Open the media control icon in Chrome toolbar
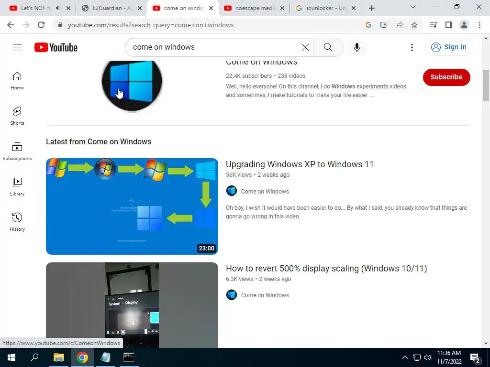The height and width of the screenshot is (367, 490). [433, 25]
